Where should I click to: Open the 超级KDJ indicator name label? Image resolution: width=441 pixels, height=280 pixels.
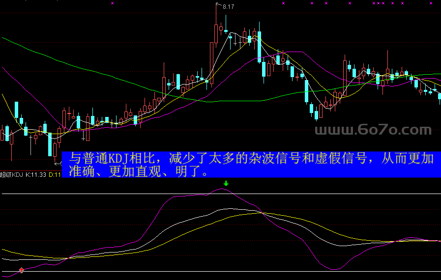[x=12, y=174]
